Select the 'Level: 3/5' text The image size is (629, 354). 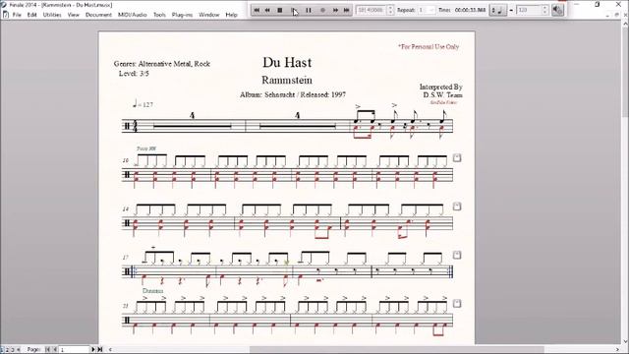pyautogui.click(x=134, y=74)
